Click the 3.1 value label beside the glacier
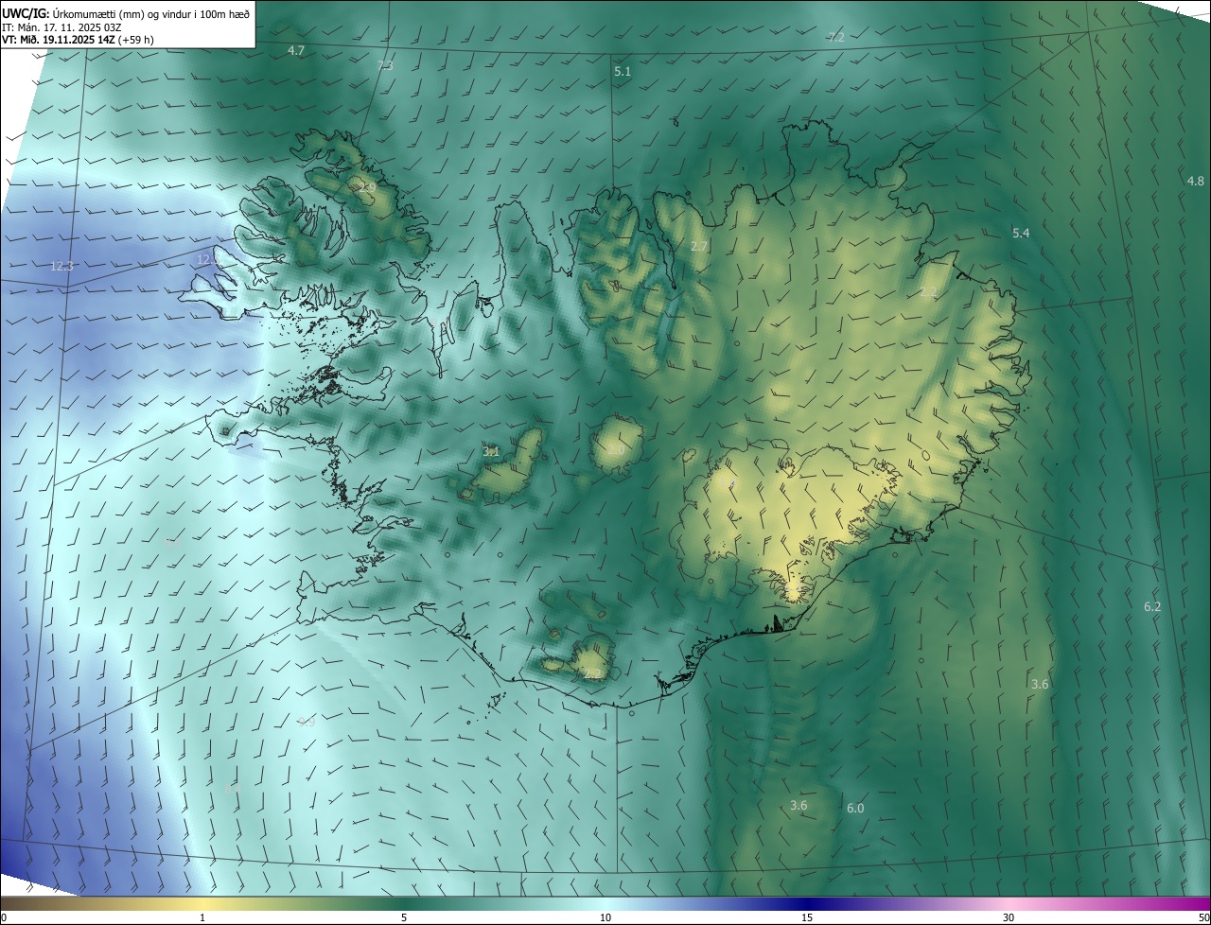Image resolution: width=1211 pixels, height=925 pixels. pos(491,451)
